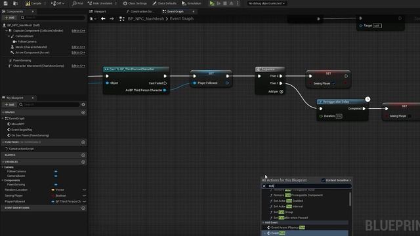Start Simulation from the toolbar
Image resolution: width=420 pixels, height=236 pixels.
191,3
